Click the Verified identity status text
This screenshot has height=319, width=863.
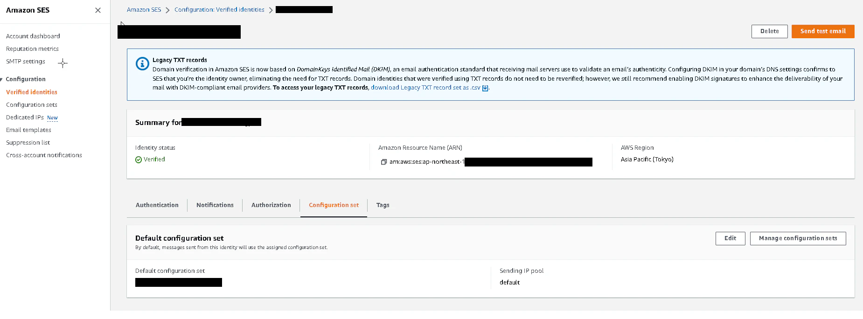click(x=154, y=159)
